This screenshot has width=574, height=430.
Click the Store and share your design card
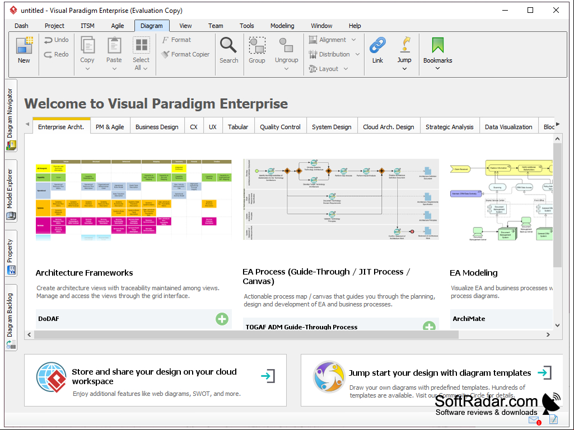(155, 380)
